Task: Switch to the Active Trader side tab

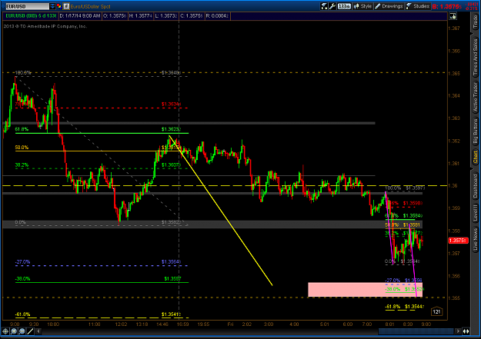Action: pyautogui.click(x=475, y=97)
